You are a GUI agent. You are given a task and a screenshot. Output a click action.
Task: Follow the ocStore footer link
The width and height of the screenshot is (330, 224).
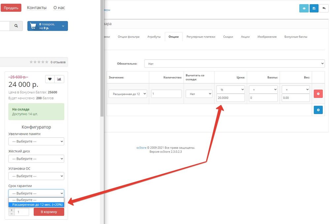coord(141,148)
